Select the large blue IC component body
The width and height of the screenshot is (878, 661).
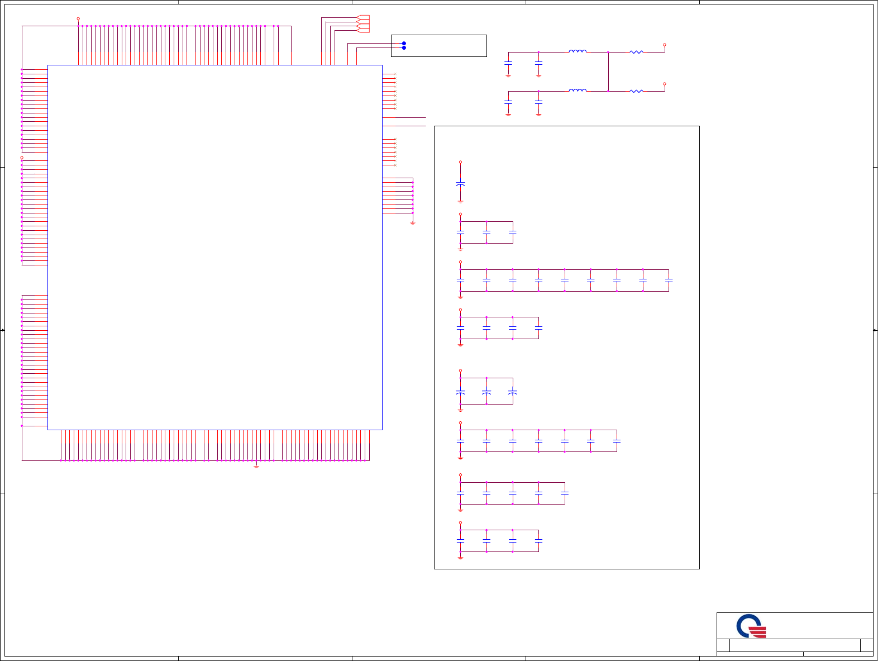coord(215,248)
